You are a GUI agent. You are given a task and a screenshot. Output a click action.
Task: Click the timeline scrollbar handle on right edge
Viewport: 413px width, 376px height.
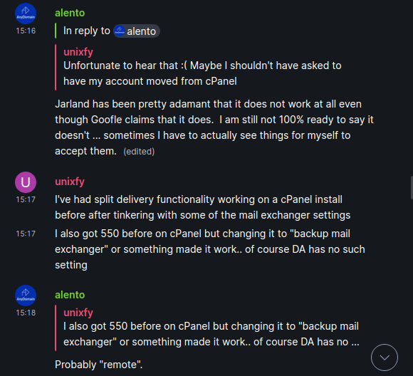pos(412,188)
